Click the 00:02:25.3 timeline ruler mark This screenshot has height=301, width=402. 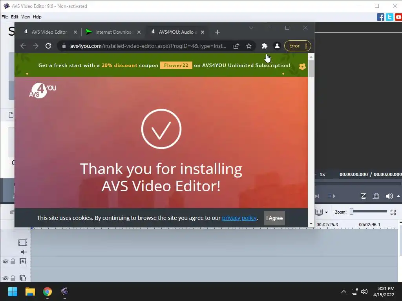327,225
